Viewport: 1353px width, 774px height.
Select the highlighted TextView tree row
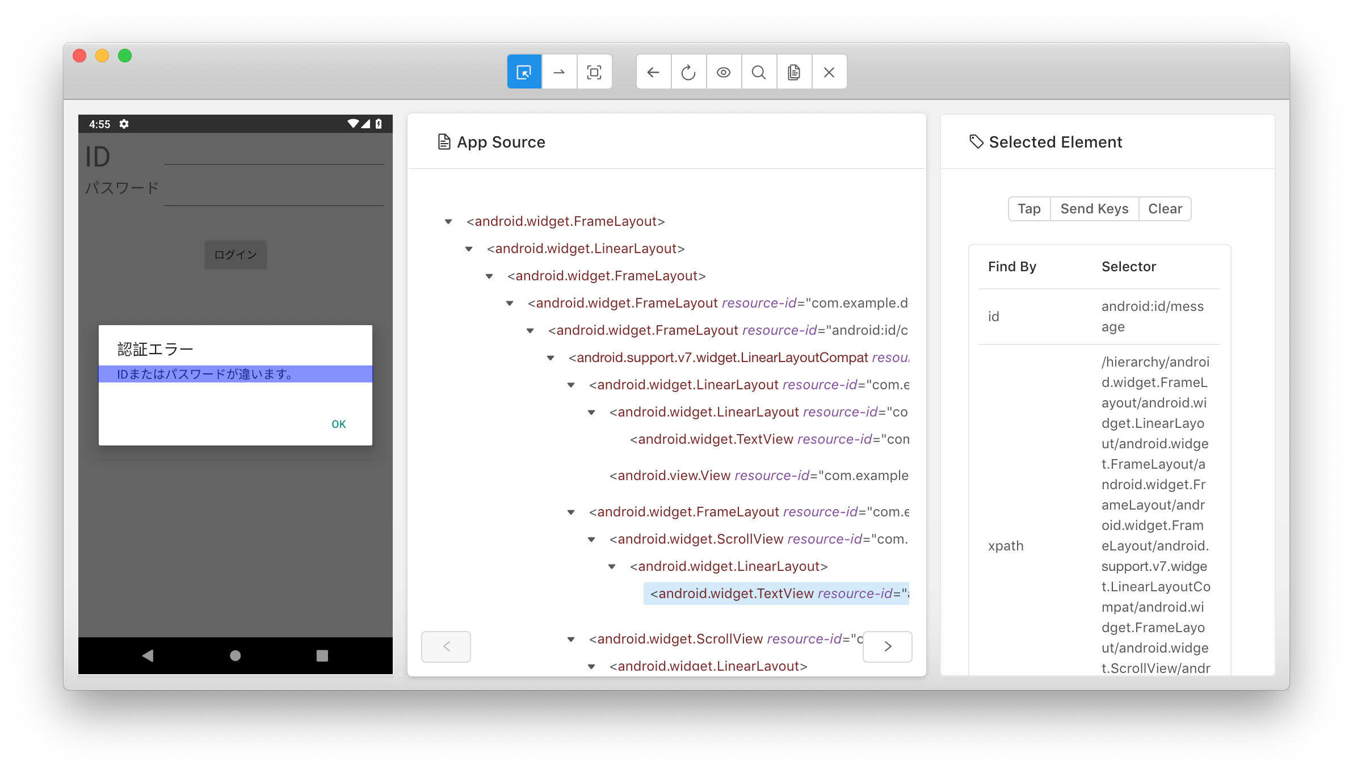pyautogui.click(x=776, y=594)
